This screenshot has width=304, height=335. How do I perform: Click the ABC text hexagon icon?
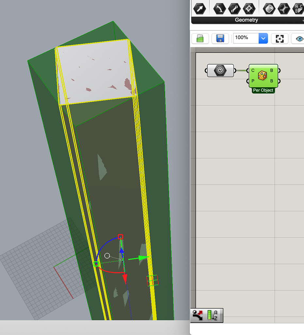pos(298,9)
